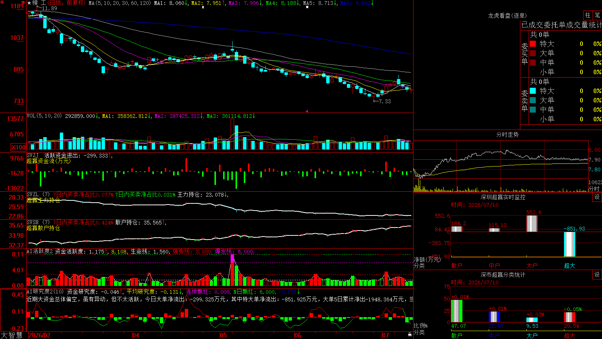Click the 超赢散户持仓 indicator label
This screenshot has width=602, height=339.
tap(43, 228)
